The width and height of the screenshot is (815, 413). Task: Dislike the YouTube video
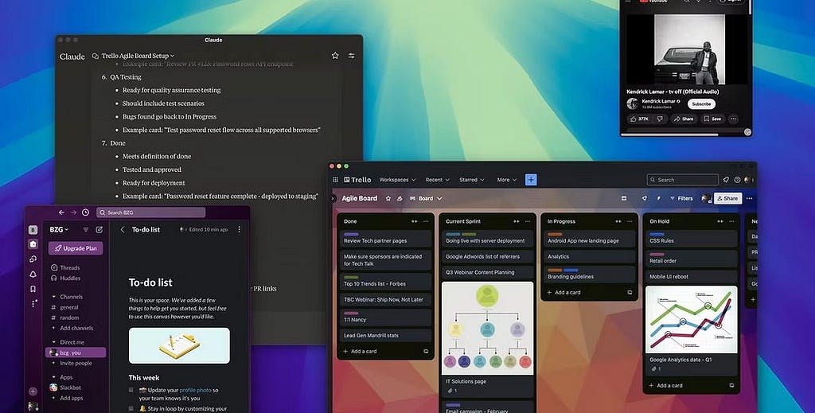[x=660, y=119]
